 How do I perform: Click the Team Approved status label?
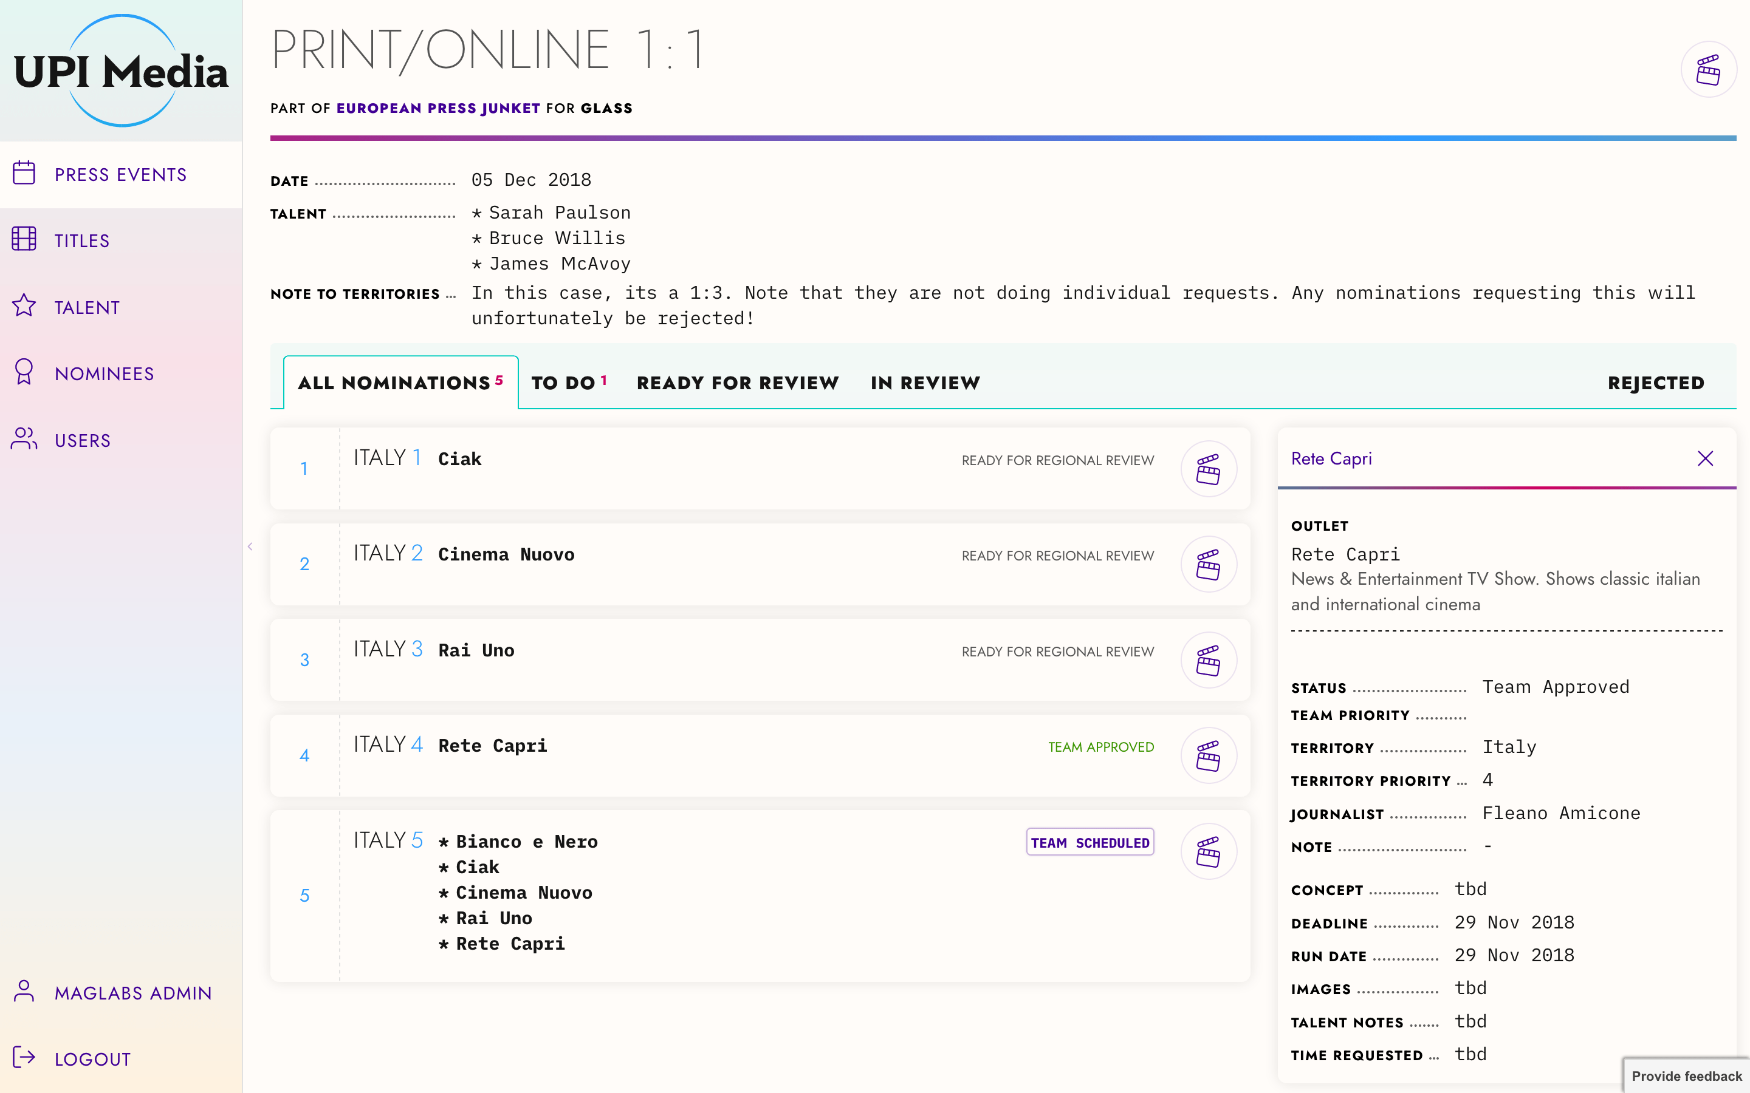click(1100, 747)
